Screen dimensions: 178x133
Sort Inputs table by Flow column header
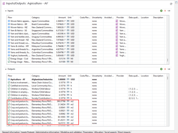pyautogui.click(x=19, y=17)
